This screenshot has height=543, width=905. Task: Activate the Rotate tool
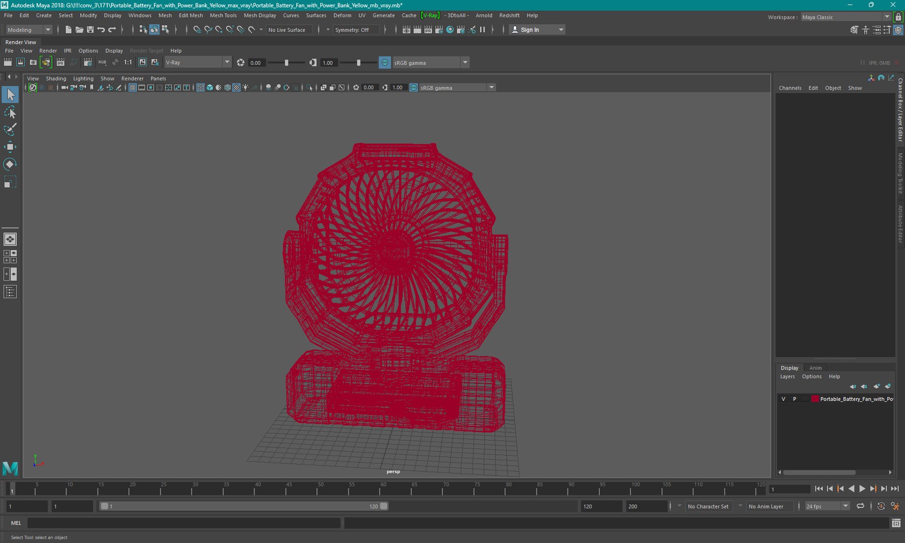(10, 164)
